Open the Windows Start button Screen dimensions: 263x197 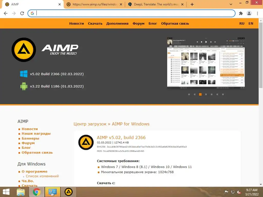[x=6, y=192]
